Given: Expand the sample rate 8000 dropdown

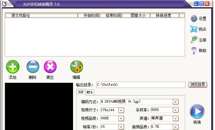Looking at the screenshot, I should coord(176,110).
